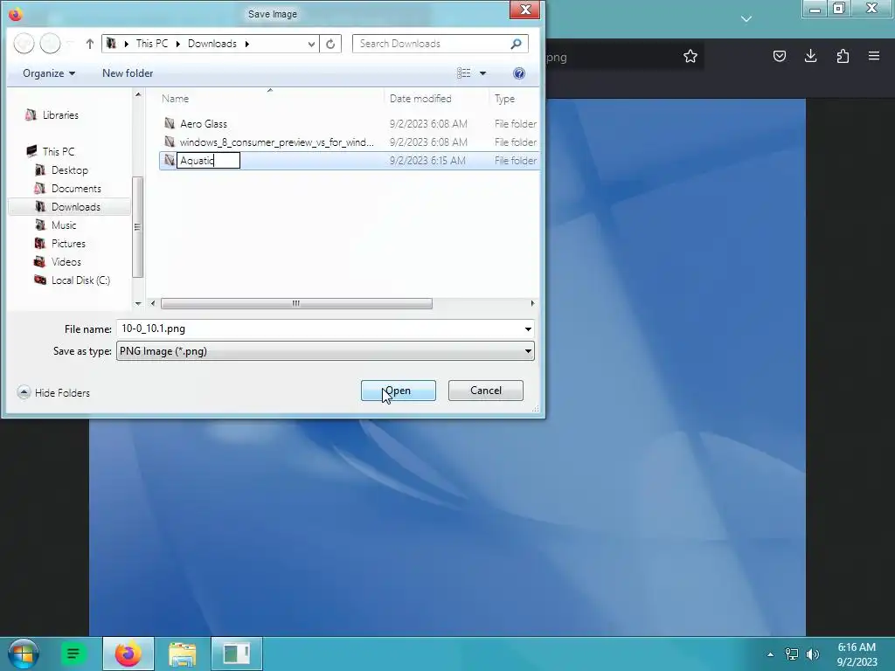This screenshot has height=671, width=895.
Task: Select Local Disk (C:) in navigation pane
Action: coord(80,280)
